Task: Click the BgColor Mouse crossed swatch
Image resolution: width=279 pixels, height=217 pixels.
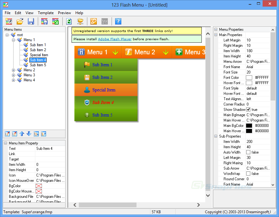Action: 39,191
